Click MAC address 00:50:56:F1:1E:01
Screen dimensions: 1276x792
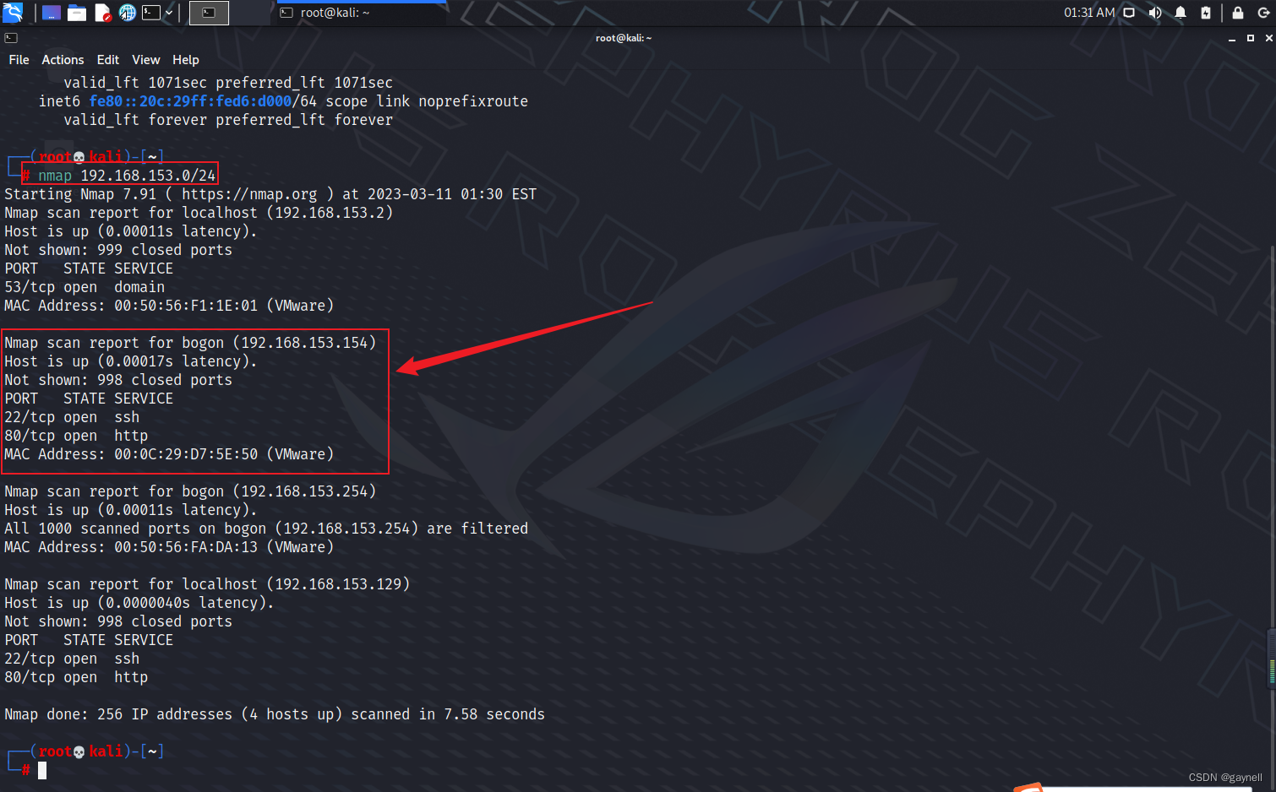click(x=186, y=306)
